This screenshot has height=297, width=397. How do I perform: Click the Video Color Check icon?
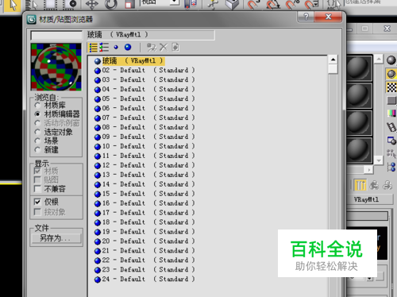(x=391, y=114)
